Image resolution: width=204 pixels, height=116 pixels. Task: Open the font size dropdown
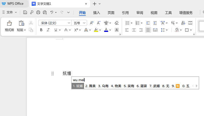point(84,23)
